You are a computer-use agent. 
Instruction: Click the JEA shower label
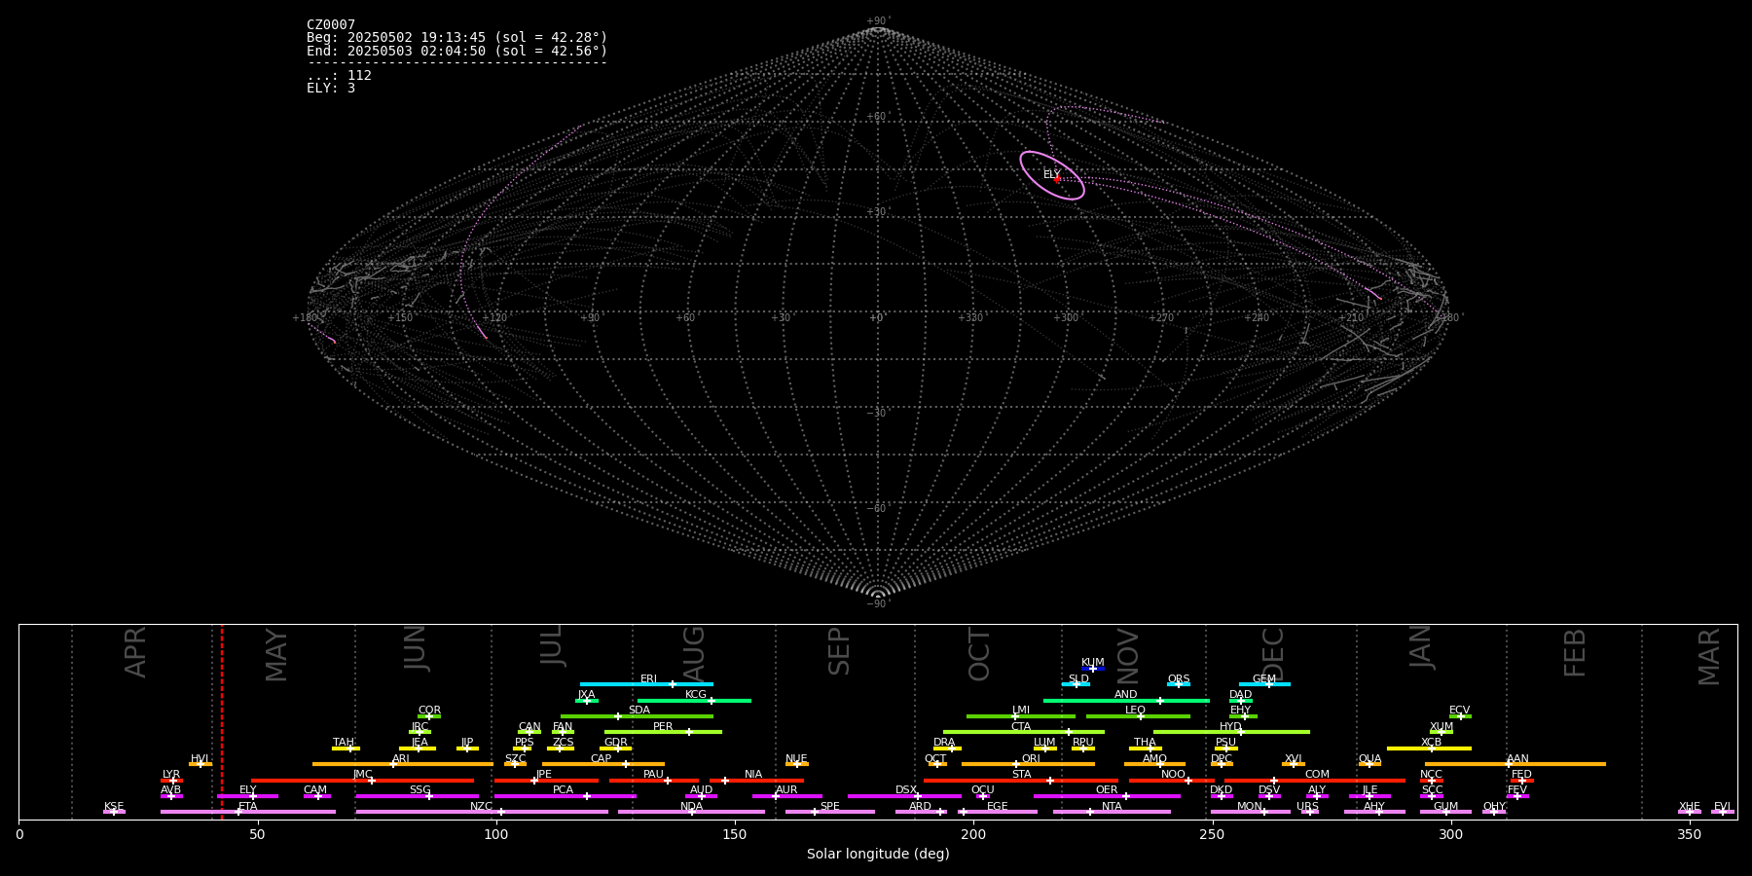coord(420,743)
